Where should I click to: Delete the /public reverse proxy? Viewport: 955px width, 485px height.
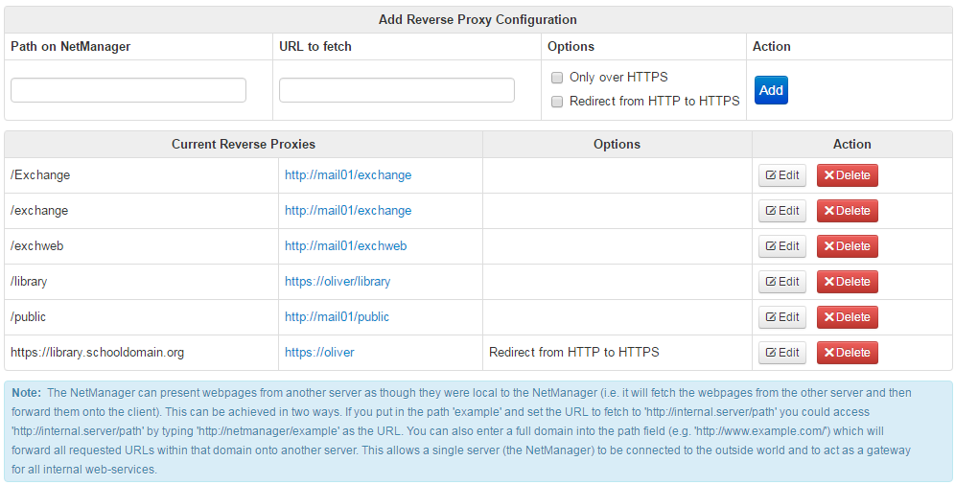847,317
